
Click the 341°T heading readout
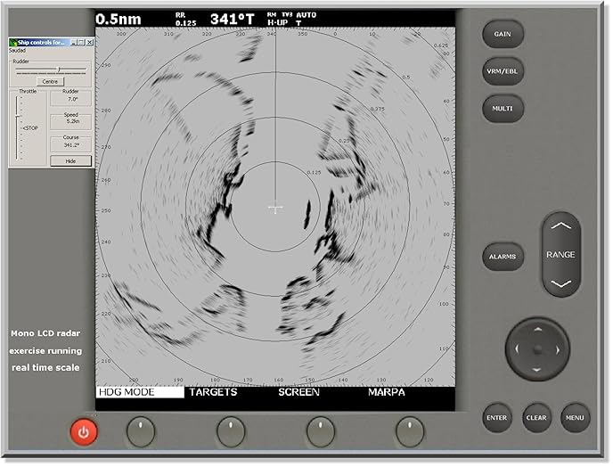tap(233, 20)
